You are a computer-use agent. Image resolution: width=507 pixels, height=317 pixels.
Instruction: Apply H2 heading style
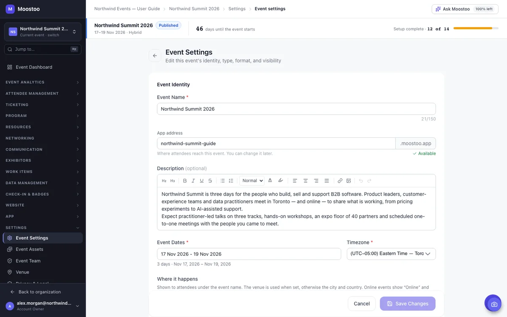pyautogui.click(x=164, y=181)
